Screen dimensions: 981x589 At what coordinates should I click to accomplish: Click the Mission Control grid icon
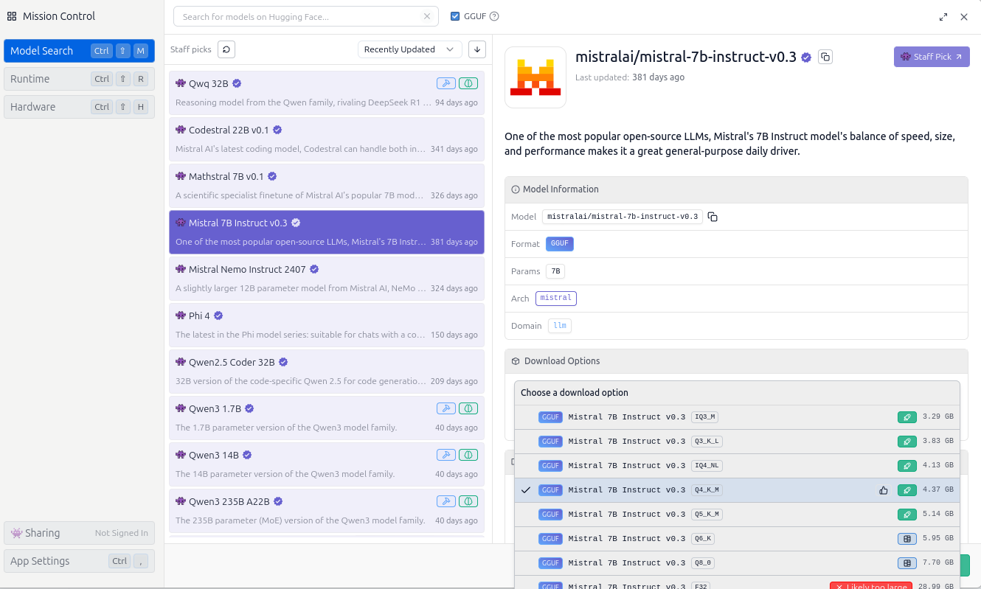coord(12,16)
